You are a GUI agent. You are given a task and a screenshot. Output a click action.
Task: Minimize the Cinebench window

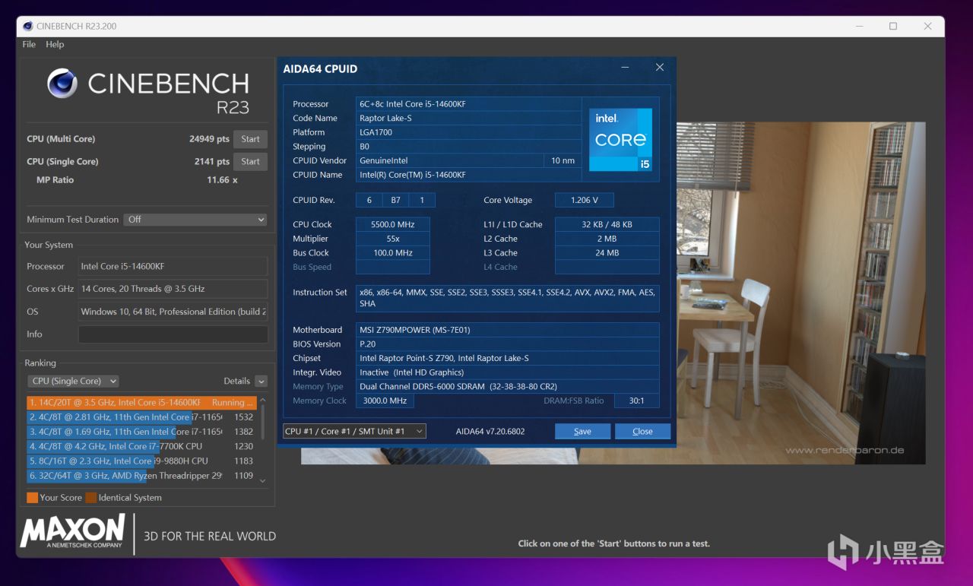pos(858,26)
